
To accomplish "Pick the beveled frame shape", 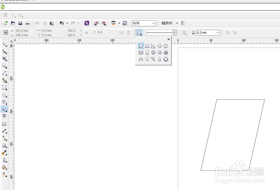I will [x=141, y=53].
